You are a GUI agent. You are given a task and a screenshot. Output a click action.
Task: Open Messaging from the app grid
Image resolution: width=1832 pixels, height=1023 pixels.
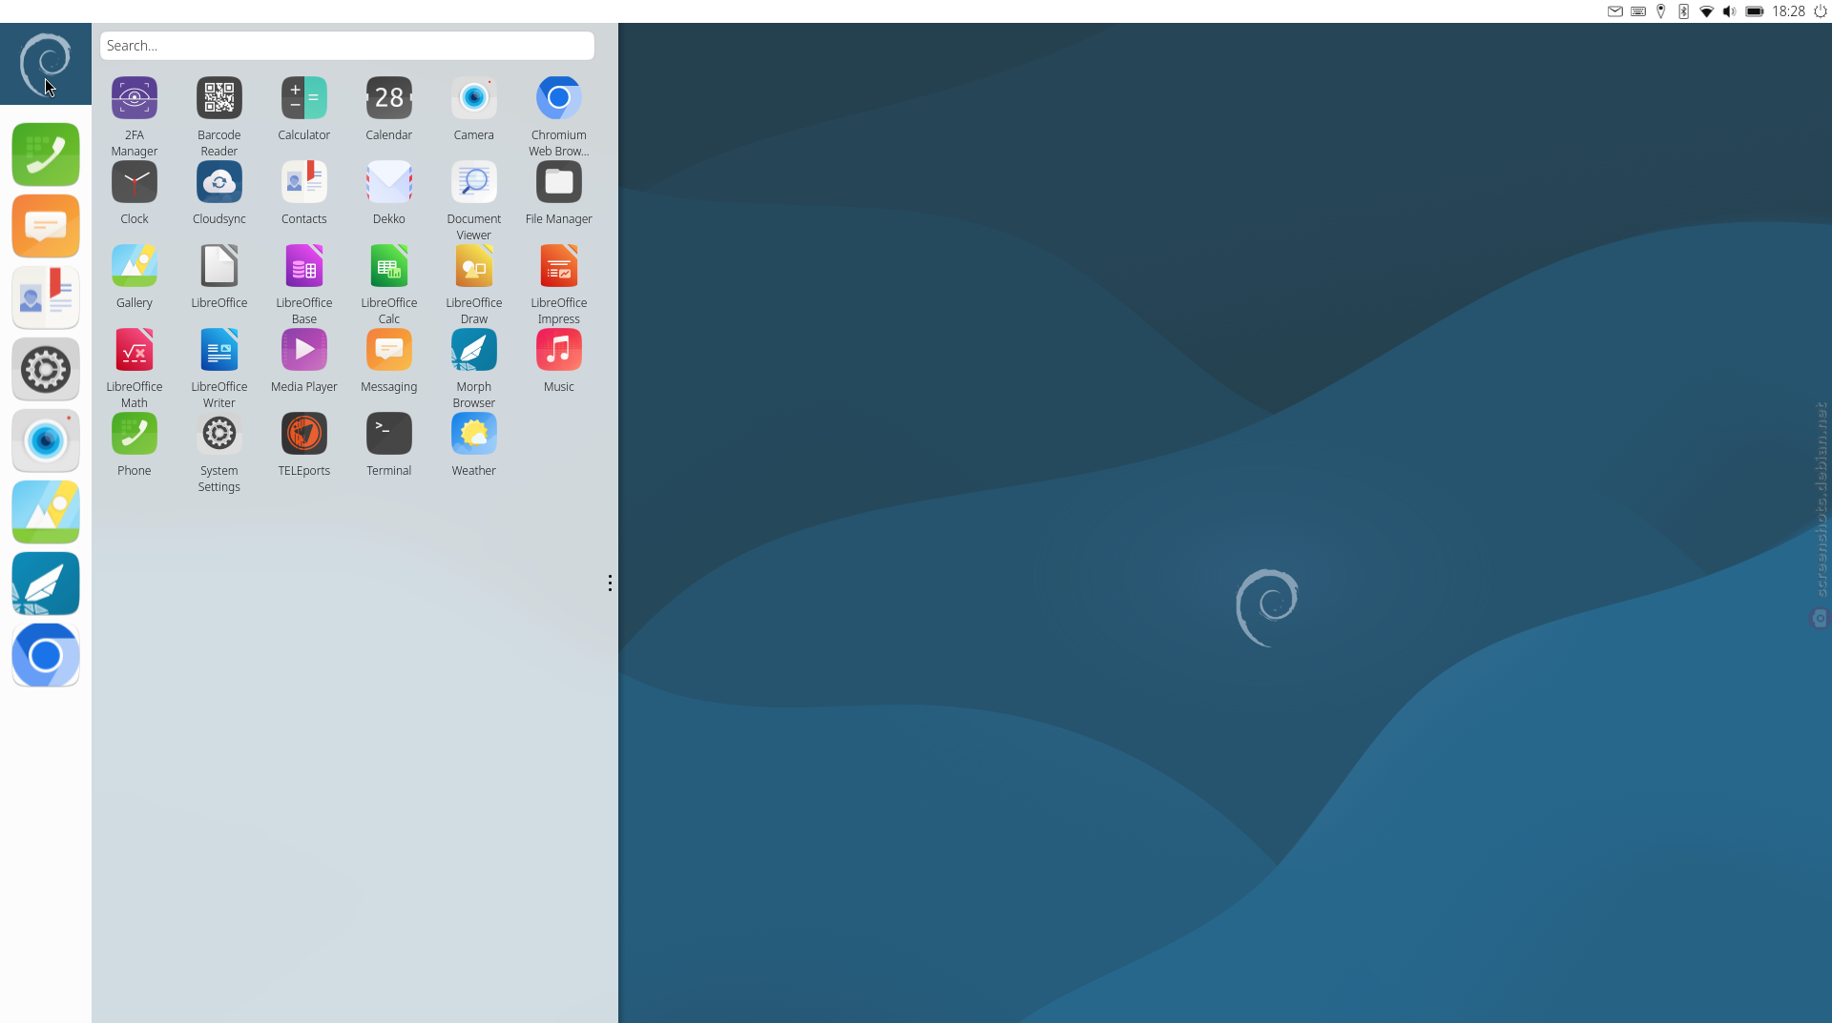pos(389,350)
